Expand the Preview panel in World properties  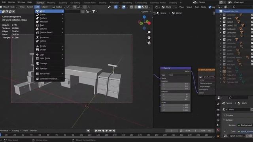229,115
